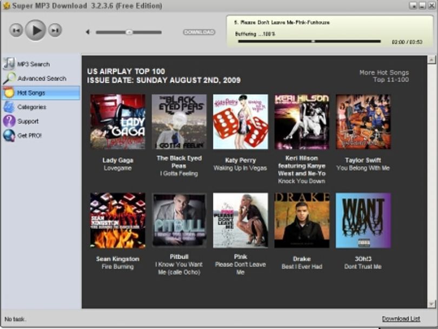438x329 pixels.
Task: Click the scrollbar down arrow
Action: (x=432, y=304)
